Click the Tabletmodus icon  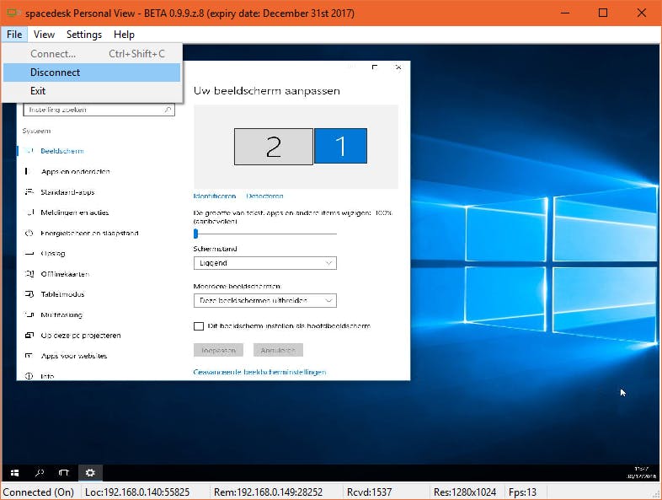pos(29,294)
